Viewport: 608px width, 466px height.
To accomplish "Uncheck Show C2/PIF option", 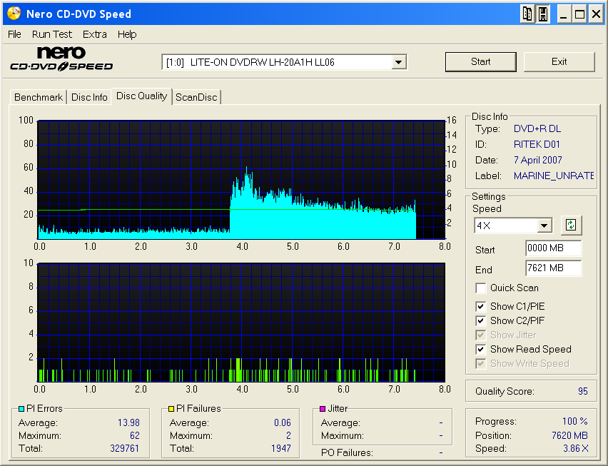I will [x=480, y=320].
